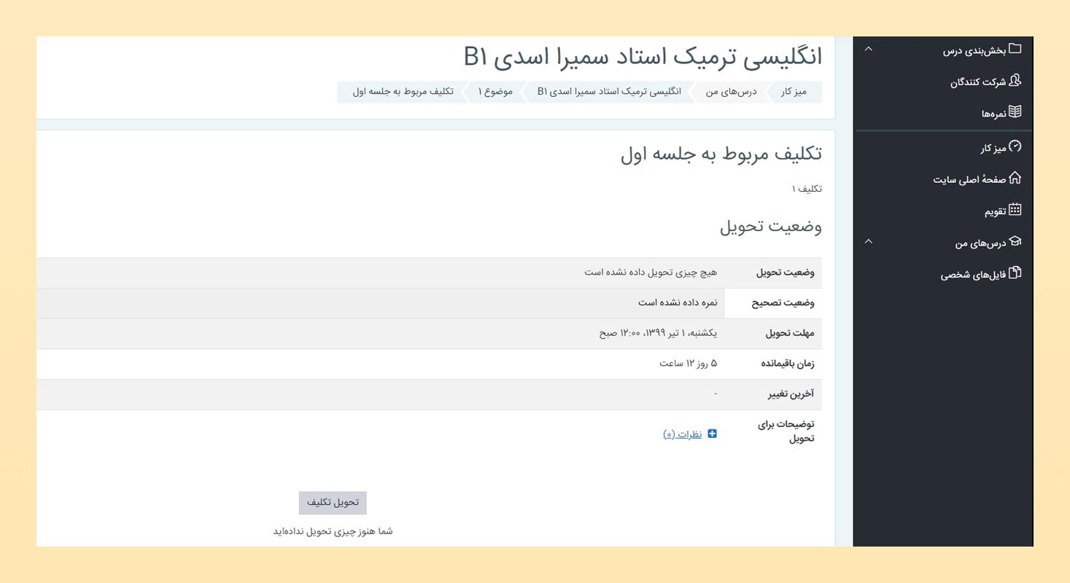Click the وضعیت تصحیح row label
The width and height of the screenshot is (1070, 583).
(783, 303)
